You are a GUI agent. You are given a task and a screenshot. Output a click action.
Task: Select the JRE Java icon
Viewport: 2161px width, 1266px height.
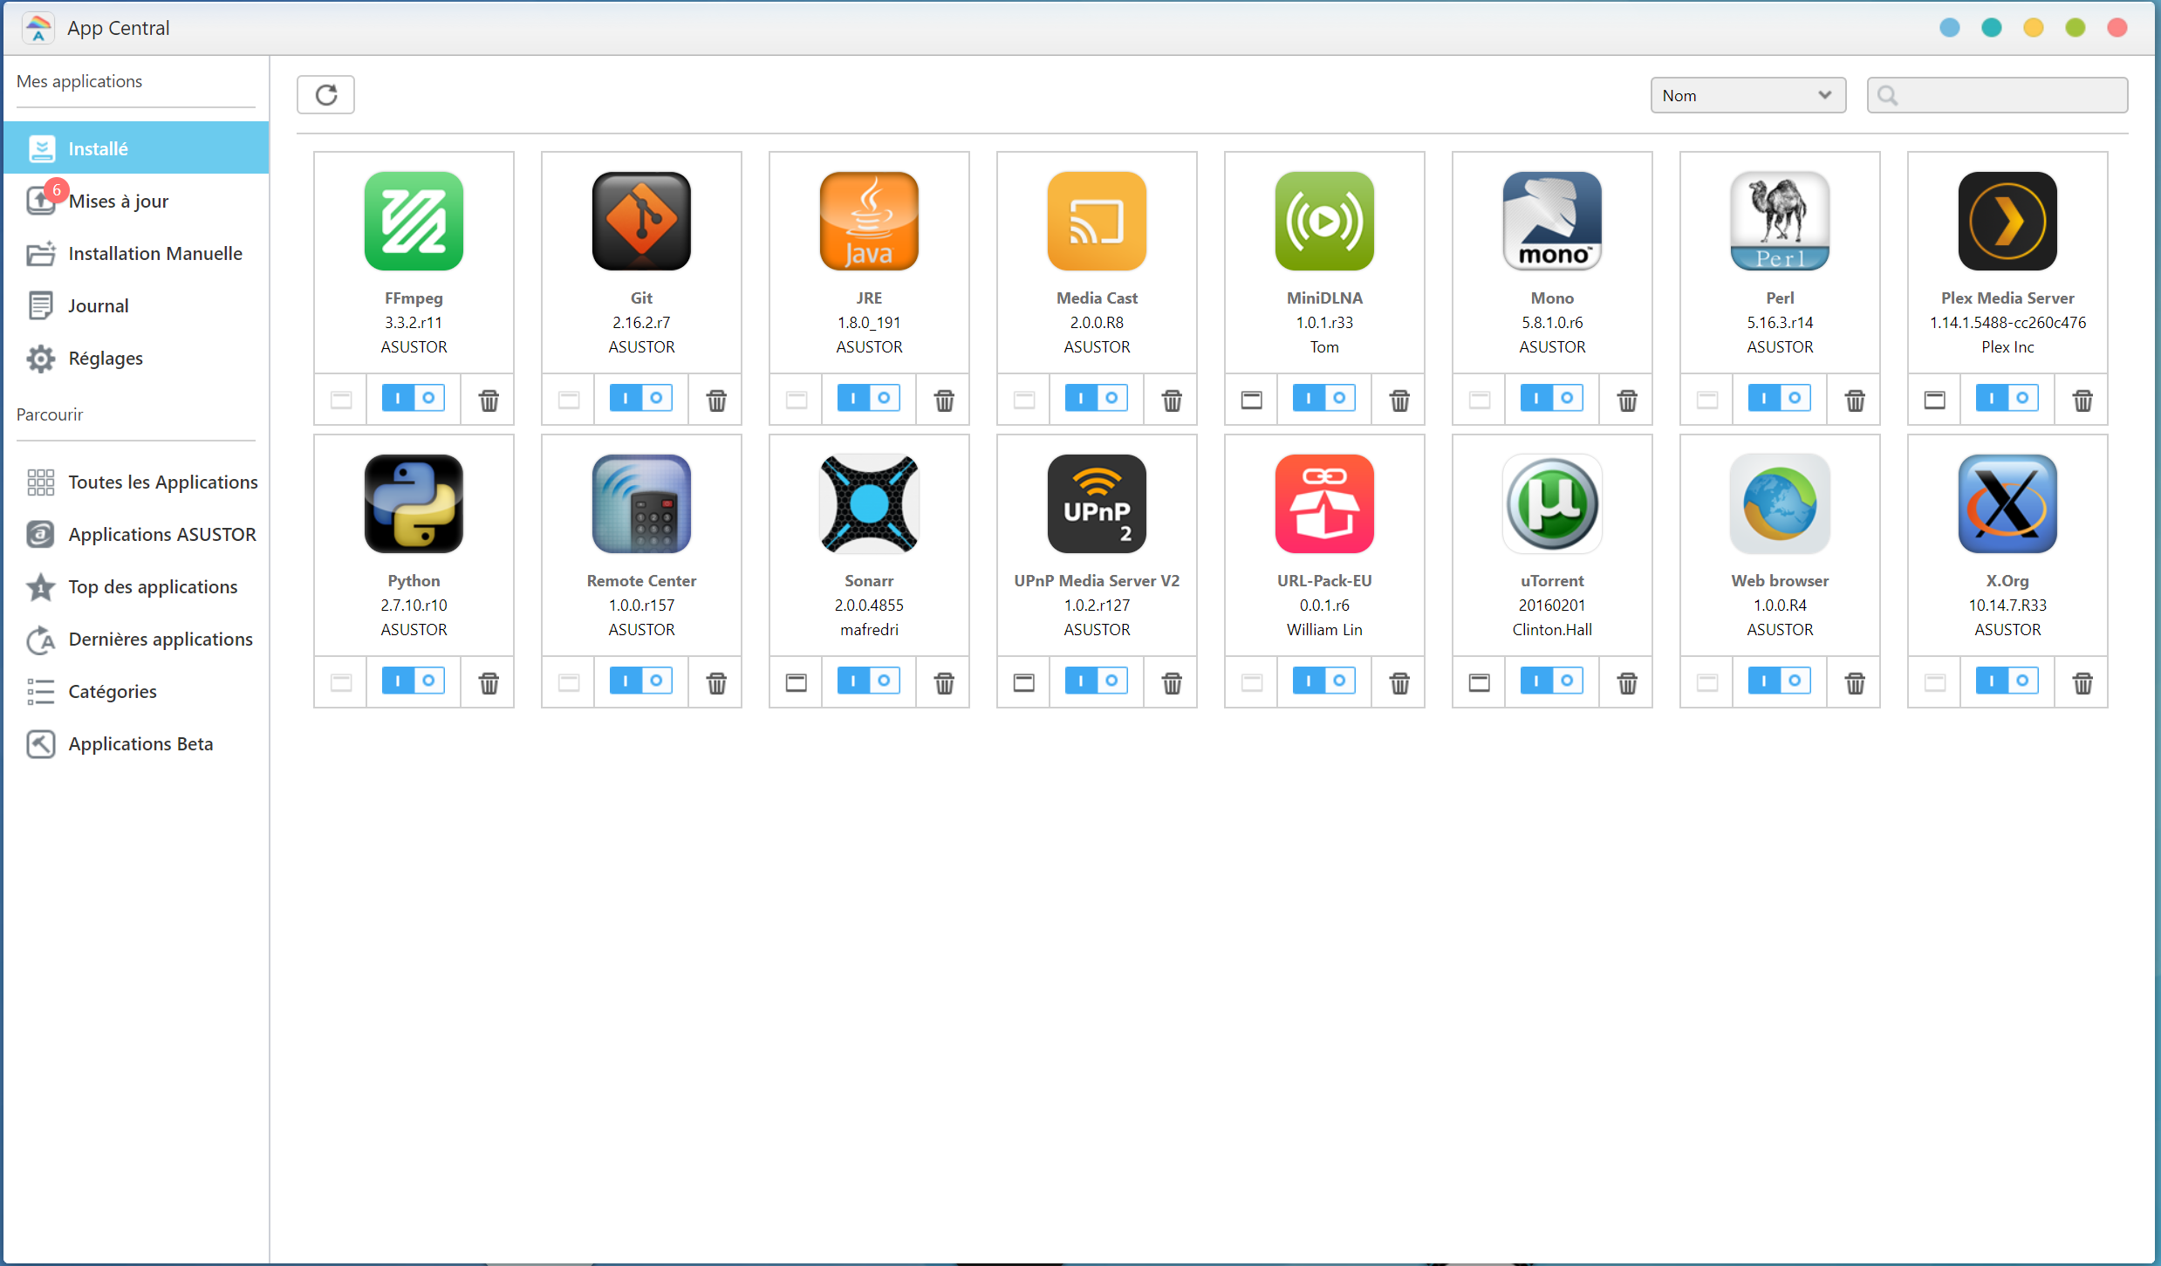(x=869, y=221)
